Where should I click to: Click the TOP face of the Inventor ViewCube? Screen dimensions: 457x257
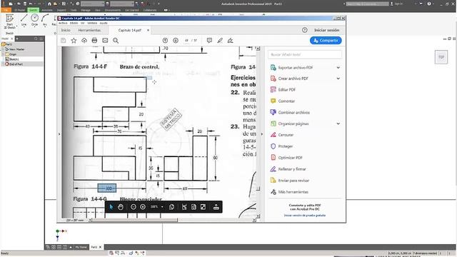[441, 57]
